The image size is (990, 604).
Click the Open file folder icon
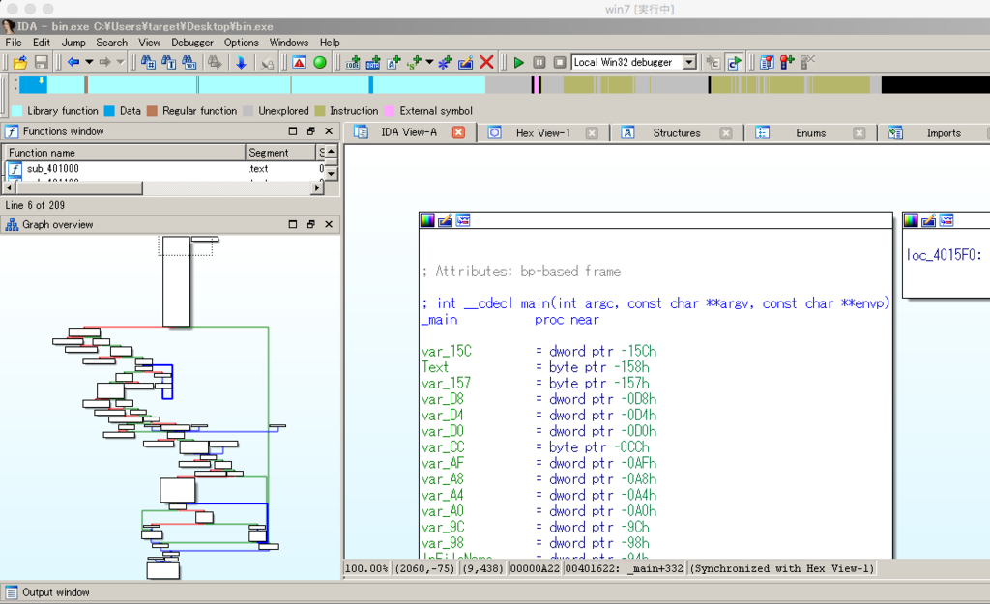point(19,63)
